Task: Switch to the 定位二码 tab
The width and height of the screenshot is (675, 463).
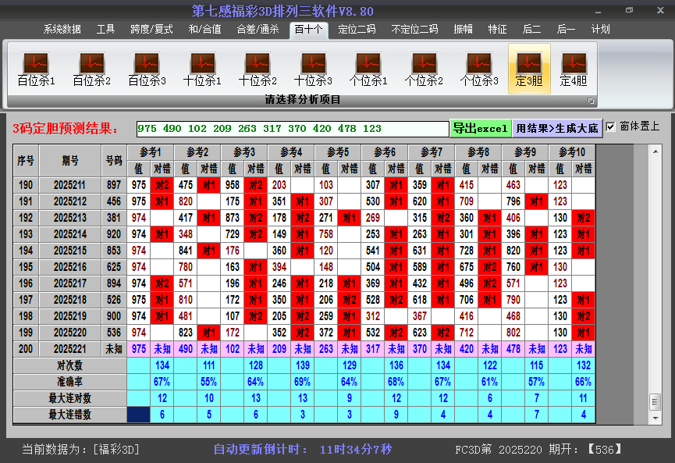Action: (x=356, y=29)
